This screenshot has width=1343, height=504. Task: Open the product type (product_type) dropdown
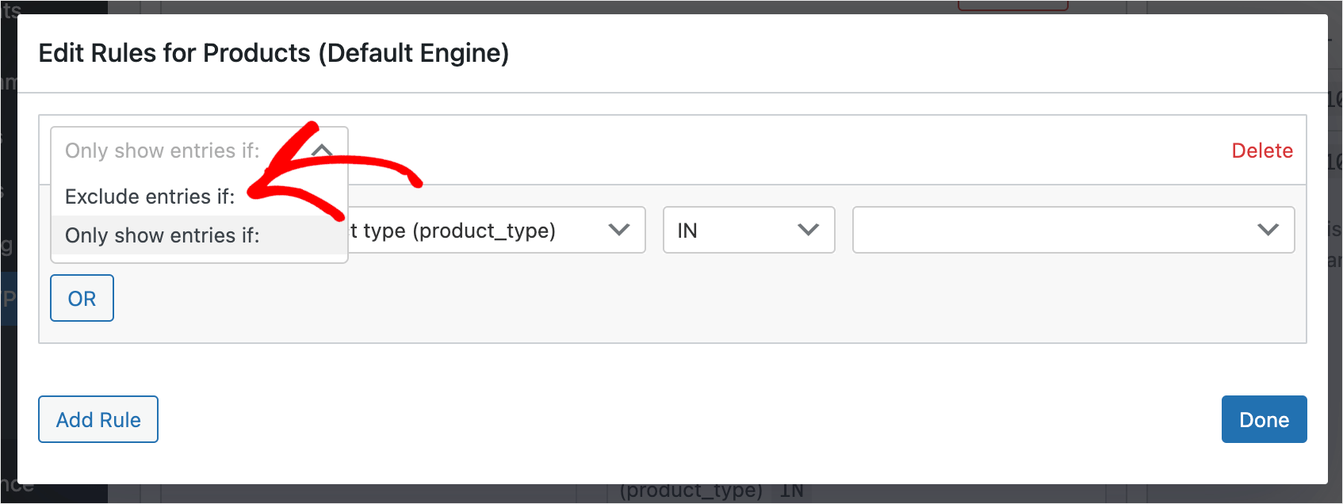(x=496, y=231)
